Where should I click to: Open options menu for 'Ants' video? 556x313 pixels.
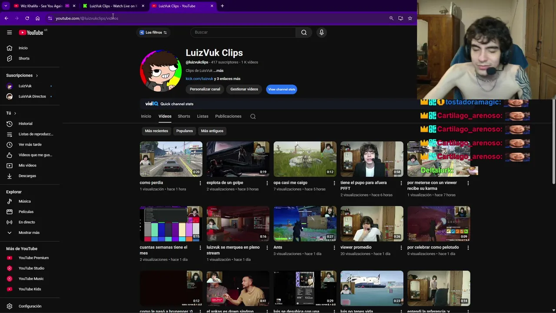point(334,247)
